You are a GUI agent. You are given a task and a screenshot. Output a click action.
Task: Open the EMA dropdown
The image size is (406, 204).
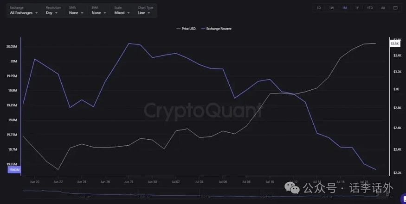click(x=99, y=11)
